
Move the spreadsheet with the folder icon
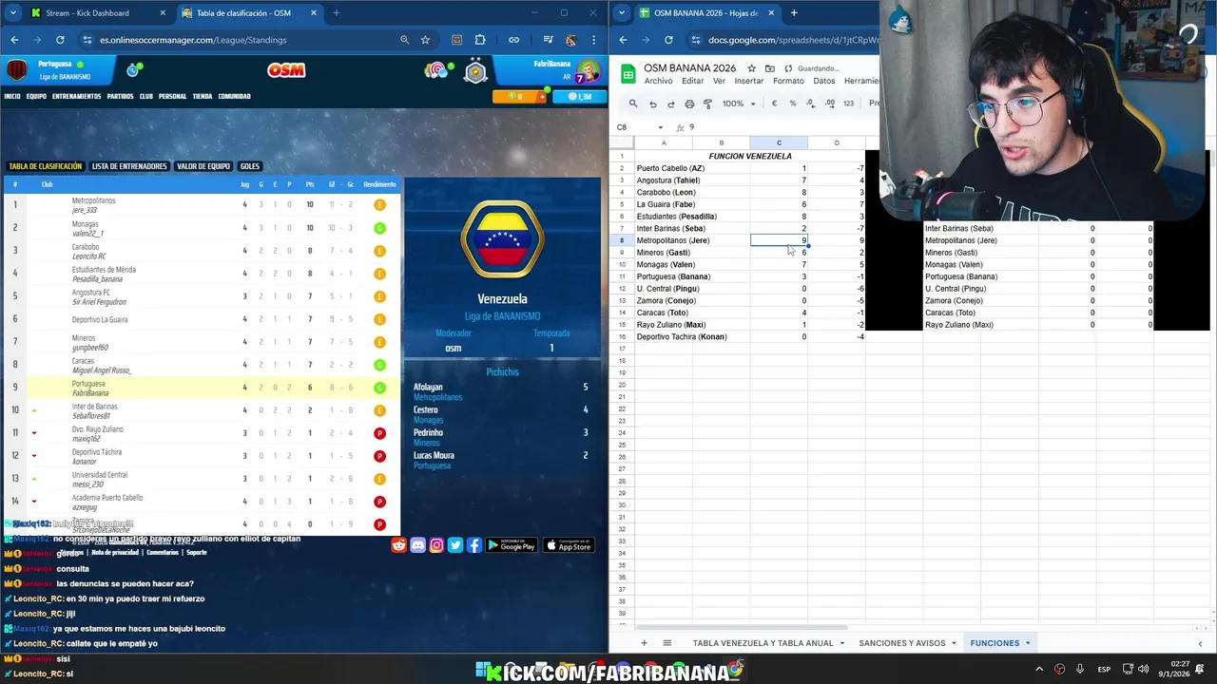[x=769, y=68]
